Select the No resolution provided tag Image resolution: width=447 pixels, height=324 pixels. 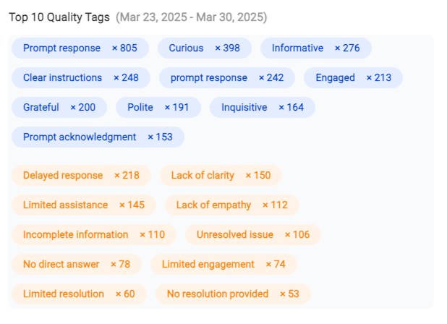click(x=233, y=294)
